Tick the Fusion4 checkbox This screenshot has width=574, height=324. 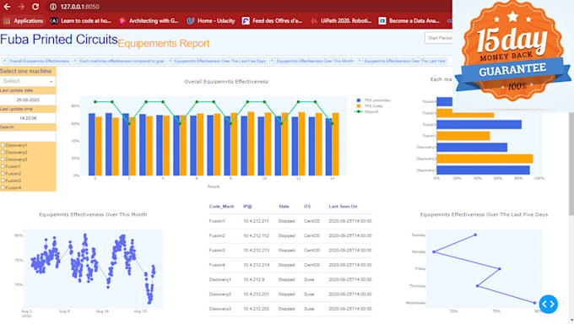[3, 187]
